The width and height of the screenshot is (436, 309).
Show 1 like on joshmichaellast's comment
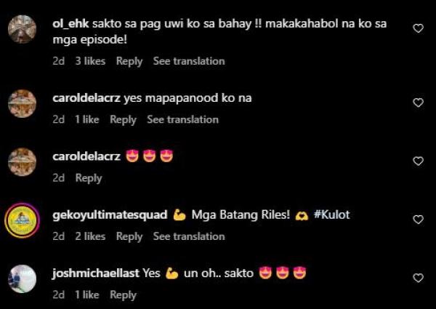tap(87, 294)
